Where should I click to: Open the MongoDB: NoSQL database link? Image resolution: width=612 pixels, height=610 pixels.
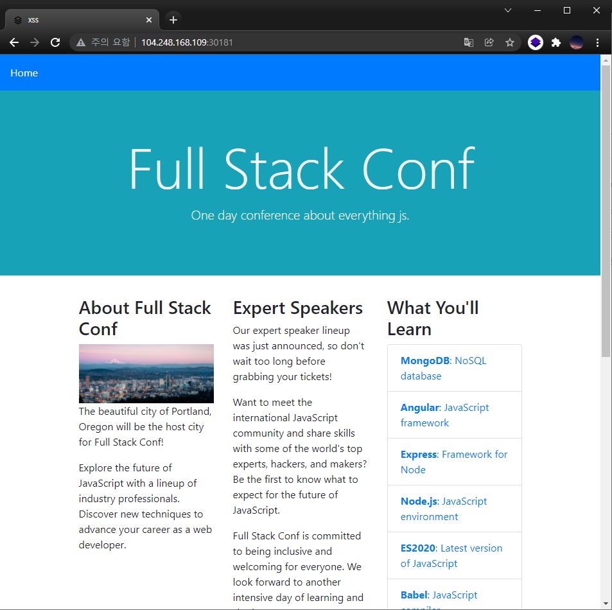click(454, 368)
